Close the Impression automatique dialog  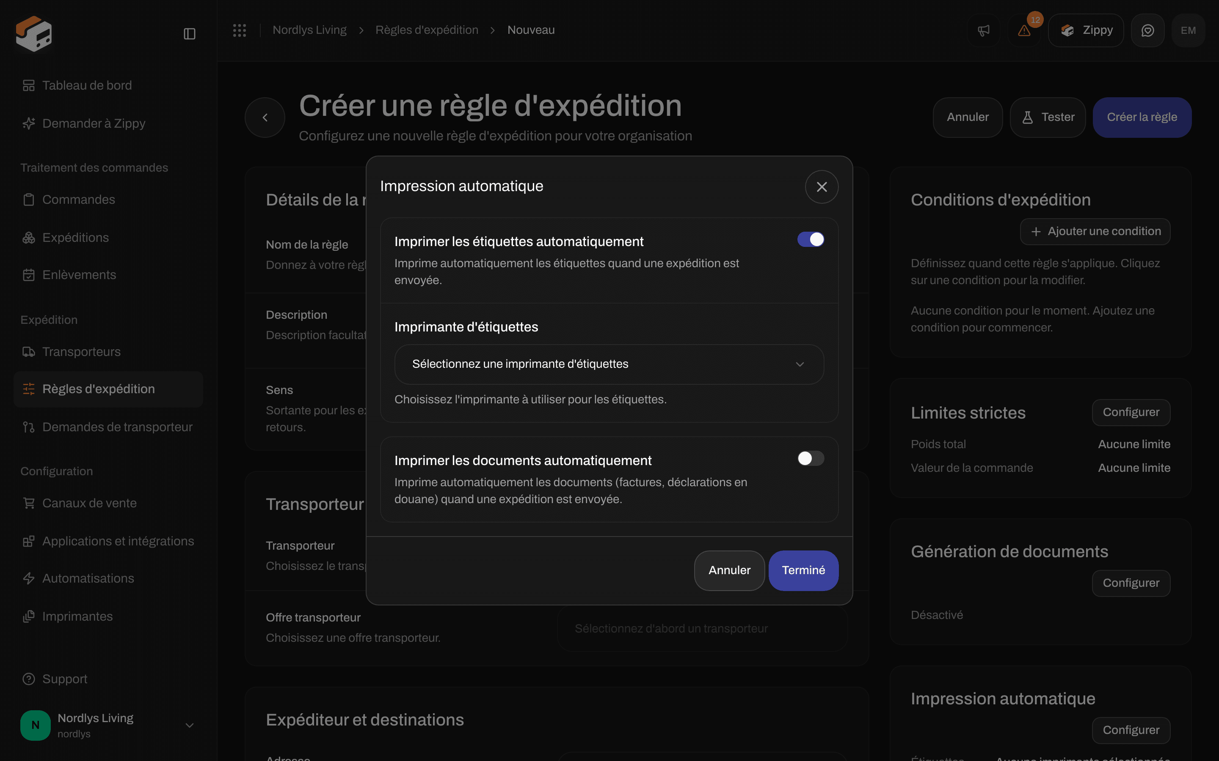point(822,187)
